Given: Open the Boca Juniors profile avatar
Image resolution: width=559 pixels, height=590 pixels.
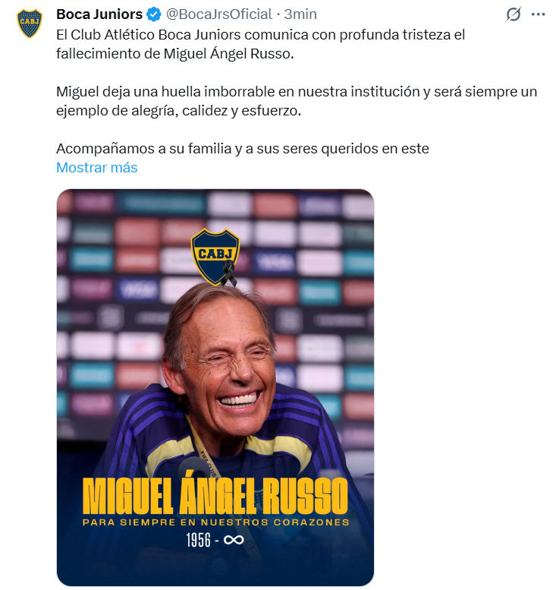Looking at the screenshot, I should (x=30, y=24).
